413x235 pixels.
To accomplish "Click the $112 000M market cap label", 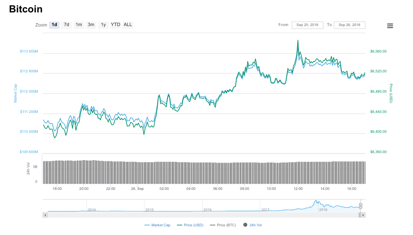I will pyautogui.click(x=29, y=91).
